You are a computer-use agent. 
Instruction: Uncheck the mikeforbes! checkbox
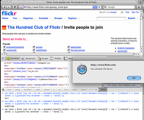click(34, 50)
